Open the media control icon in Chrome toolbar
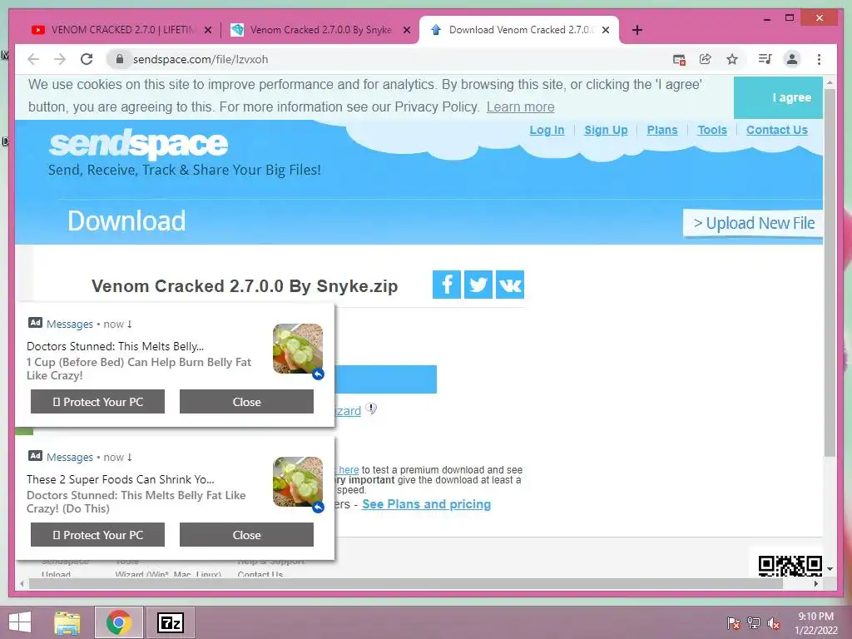 coord(765,59)
